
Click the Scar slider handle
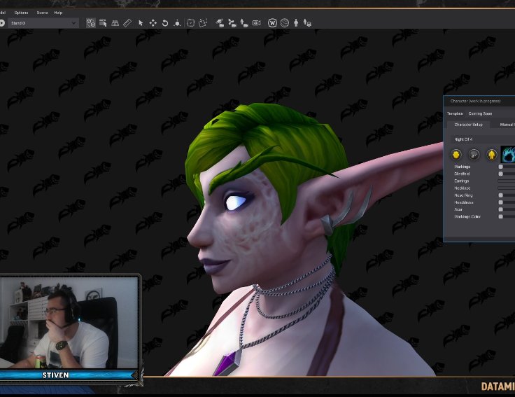click(500, 209)
